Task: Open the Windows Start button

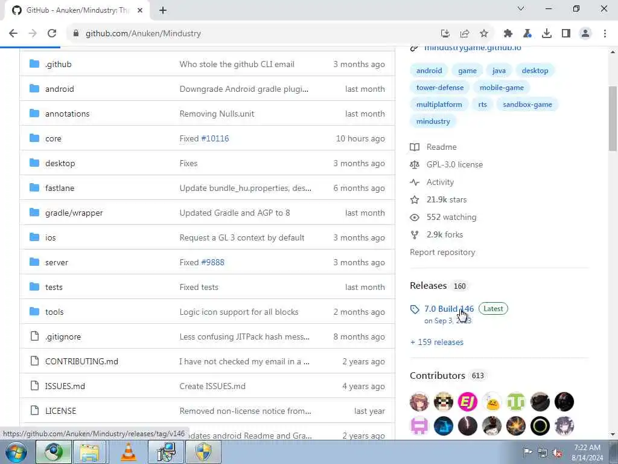Action: [x=16, y=452]
